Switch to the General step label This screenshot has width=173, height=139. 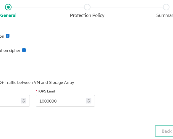coord(8,15)
